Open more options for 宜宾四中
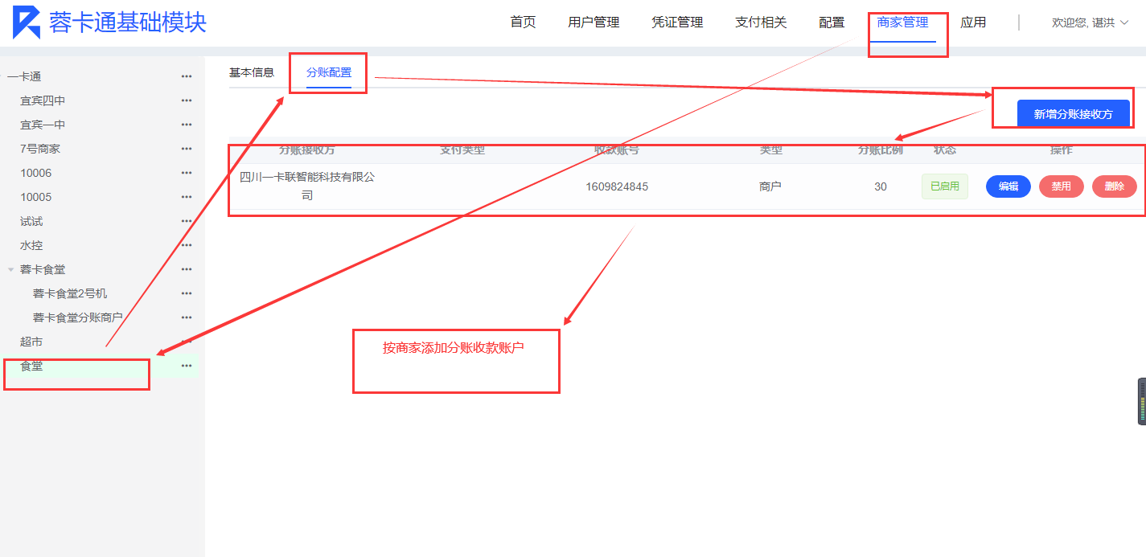Screen dimensions: 1146x557 pyautogui.click(x=187, y=100)
